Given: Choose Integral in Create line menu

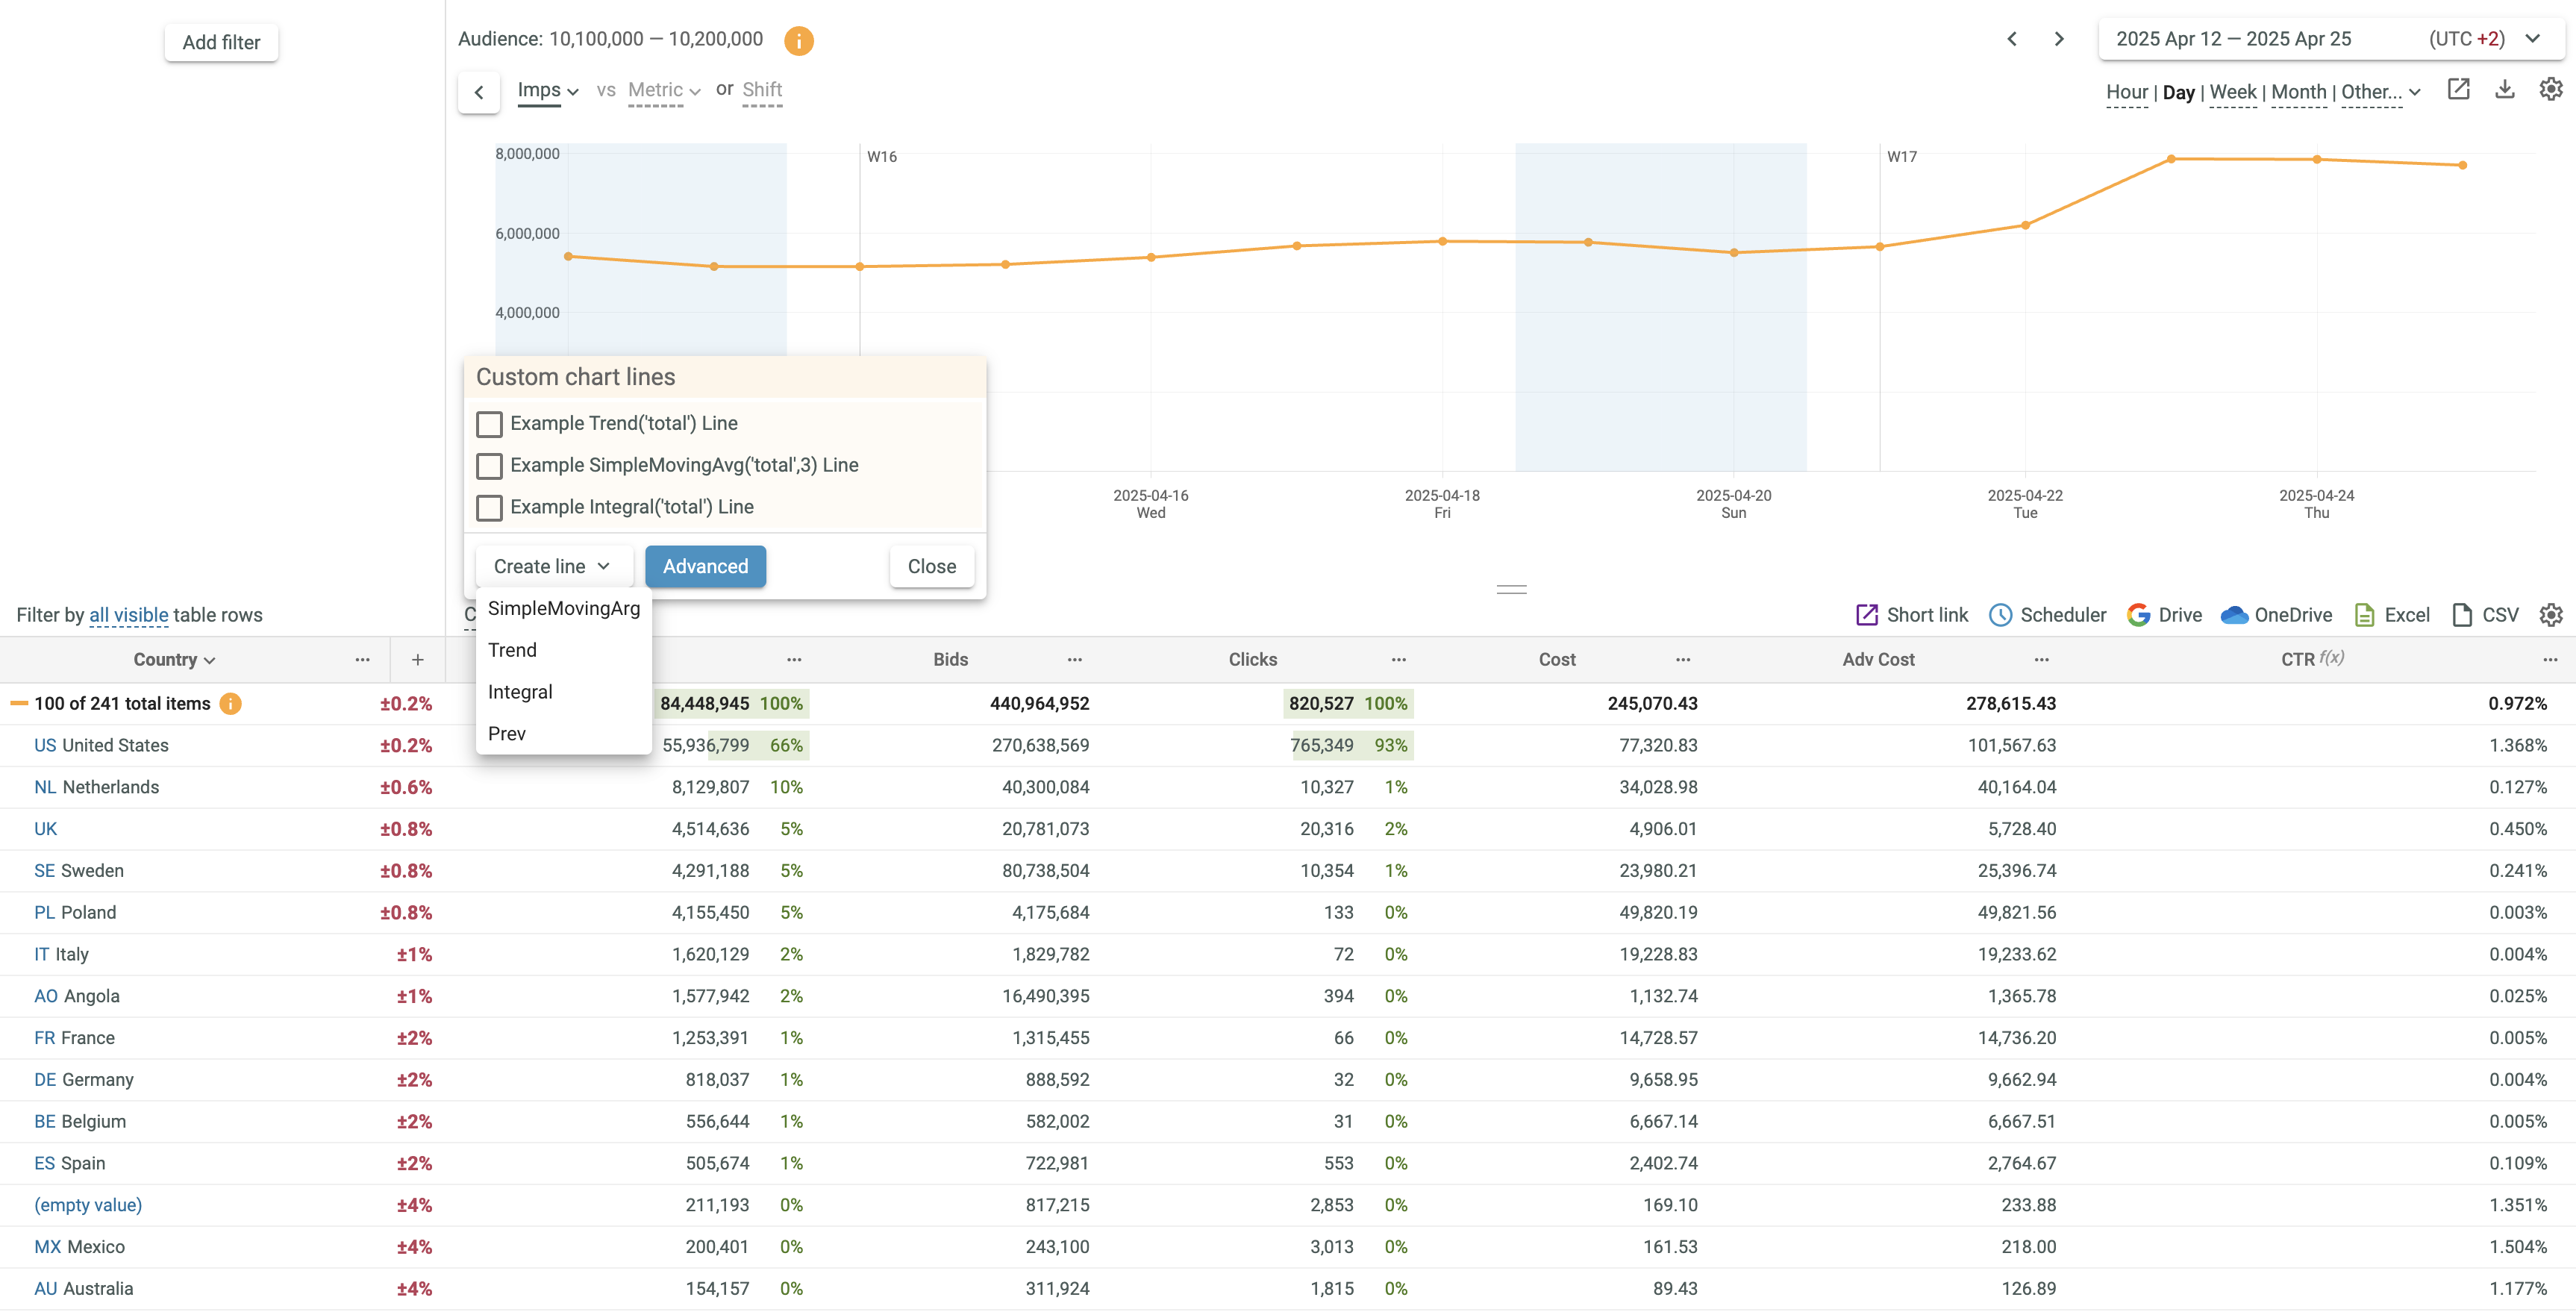Looking at the screenshot, I should 520,692.
